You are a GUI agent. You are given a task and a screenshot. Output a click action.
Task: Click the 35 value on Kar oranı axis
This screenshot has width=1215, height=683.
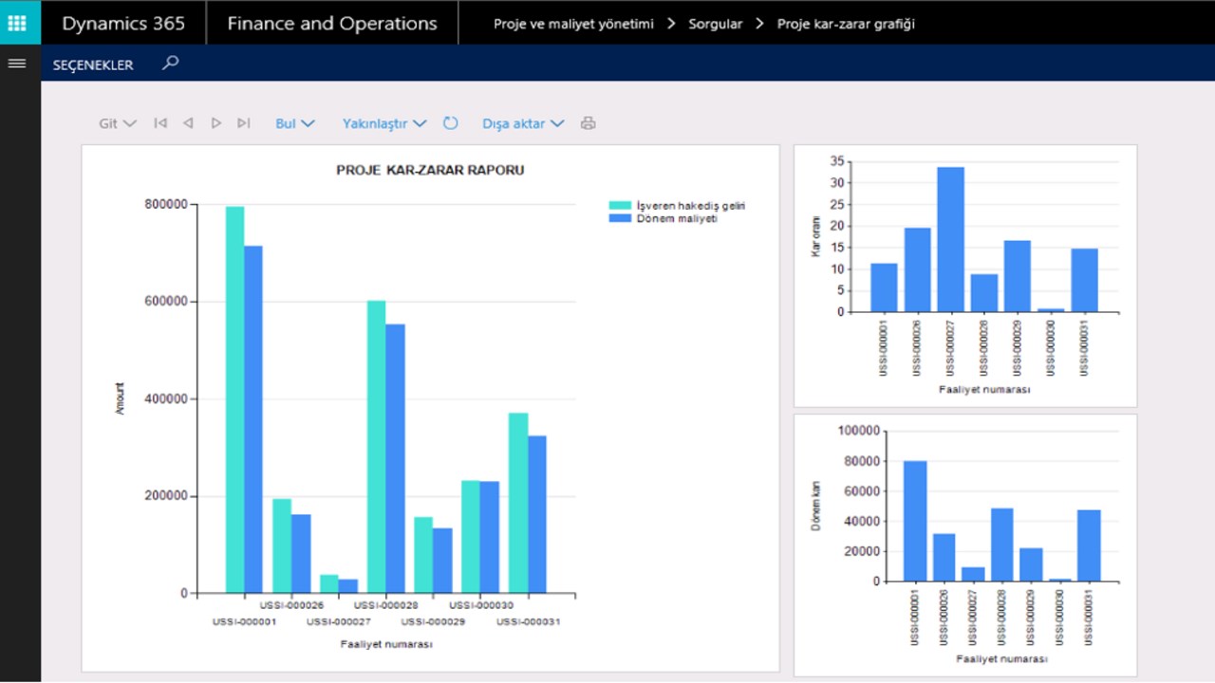835,161
